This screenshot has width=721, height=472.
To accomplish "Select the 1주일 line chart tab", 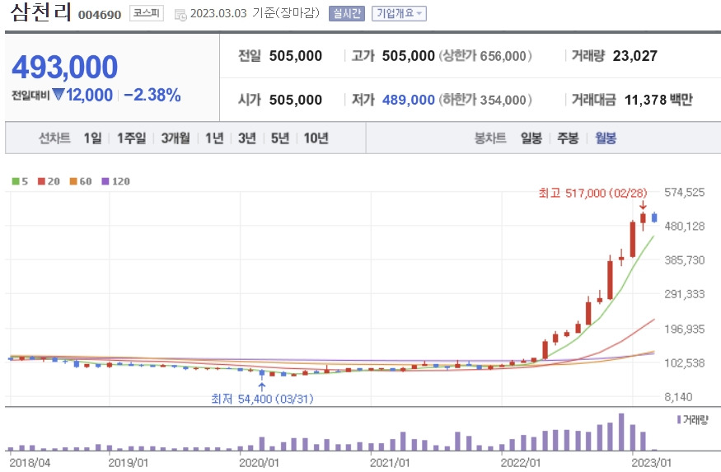I will click(x=131, y=138).
